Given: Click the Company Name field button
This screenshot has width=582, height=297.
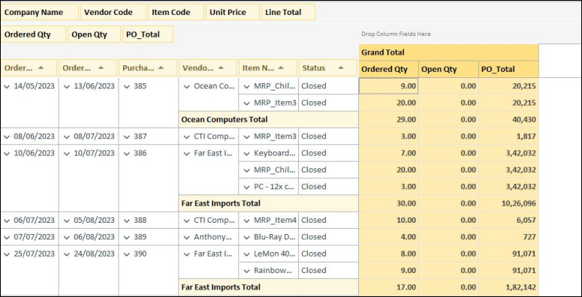Looking at the screenshot, I should 40,12.
